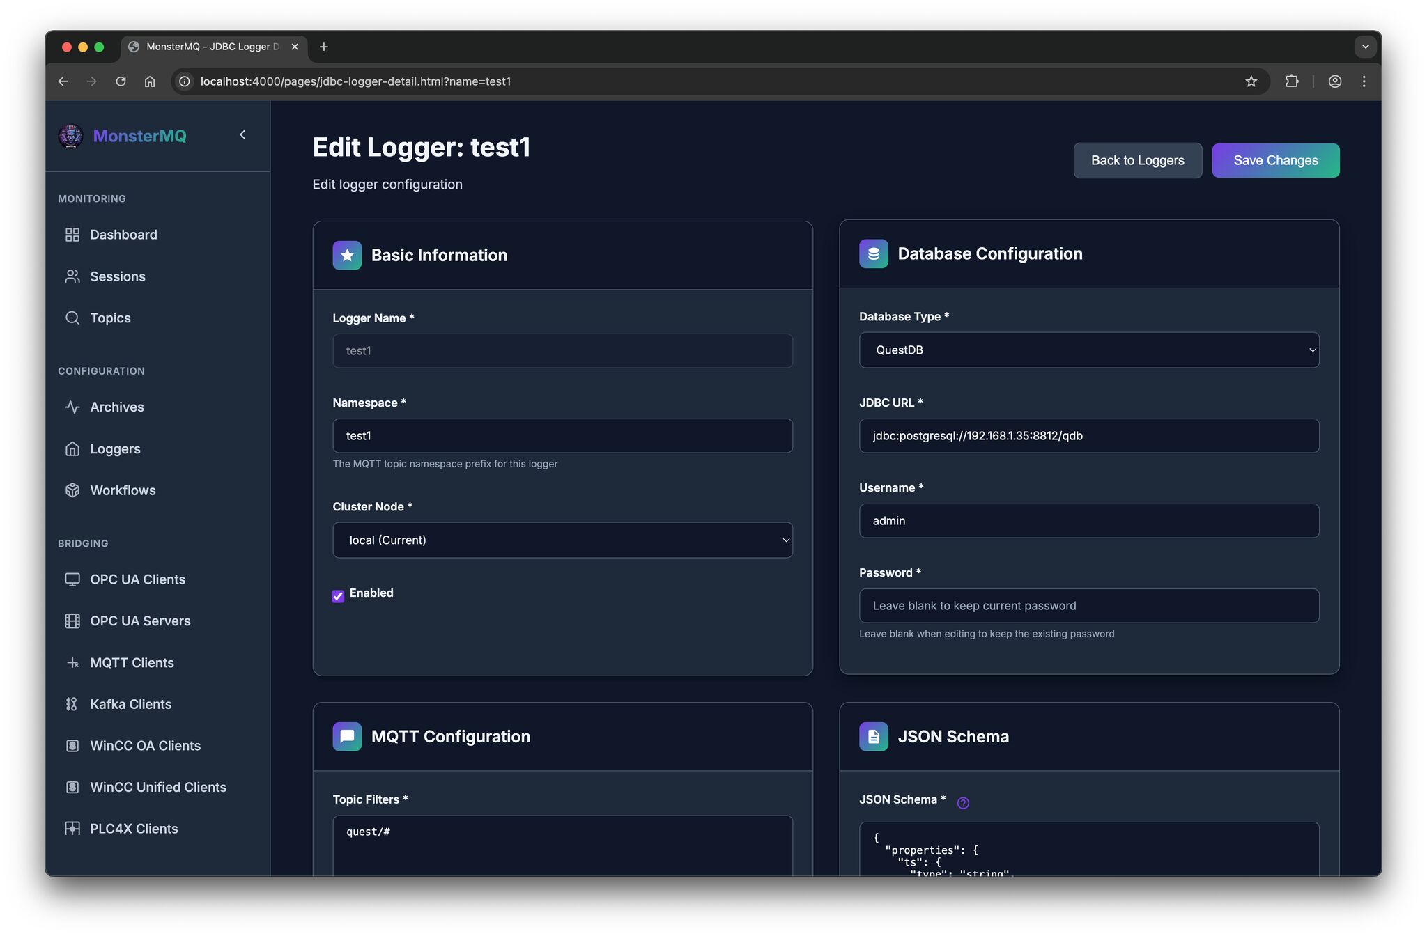1427x936 pixels.
Task: Click the Kafka Clients sidebar icon
Action: [72, 704]
